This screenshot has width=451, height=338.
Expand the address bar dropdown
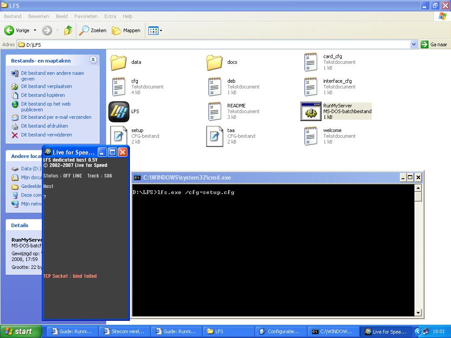click(x=414, y=44)
